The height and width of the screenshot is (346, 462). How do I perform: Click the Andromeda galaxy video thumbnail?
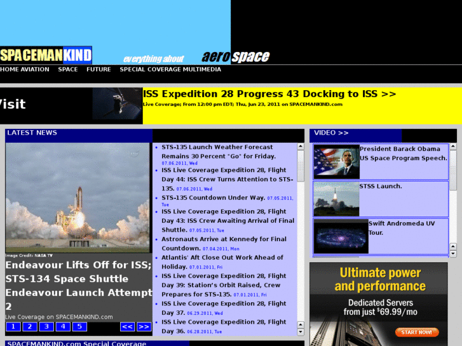coord(341,236)
